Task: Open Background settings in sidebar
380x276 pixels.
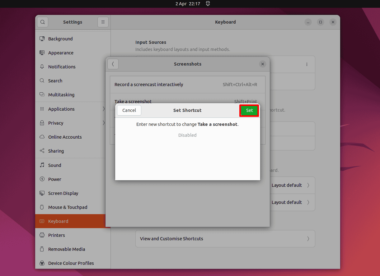Action: [73, 39]
